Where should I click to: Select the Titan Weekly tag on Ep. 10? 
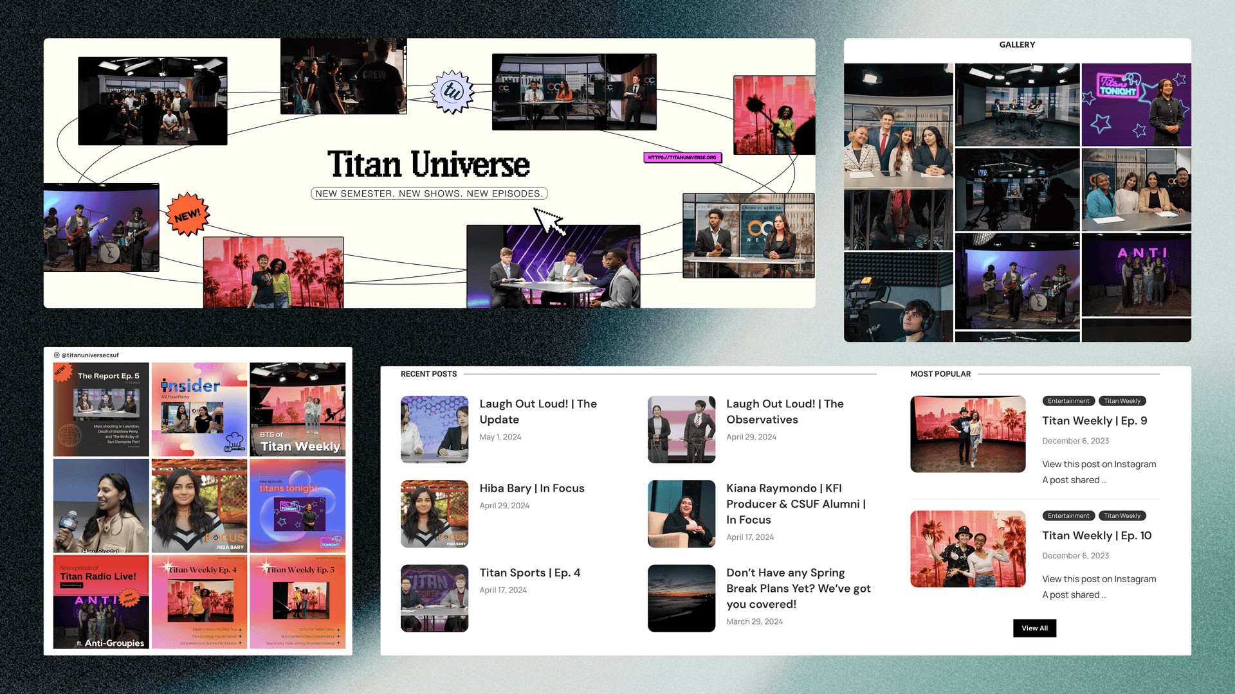click(1122, 515)
